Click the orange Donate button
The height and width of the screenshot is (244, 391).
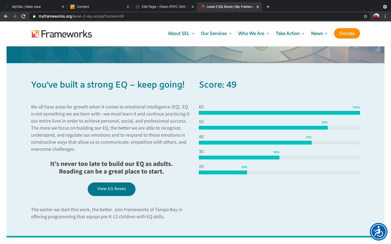point(347,33)
